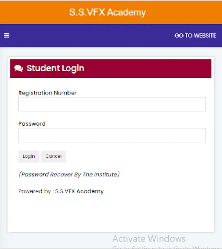The height and width of the screenshot is (249, 222).
Task: Click the GO TO WEBSITE link
Action: pyautogui.click(x=195, y=36)
